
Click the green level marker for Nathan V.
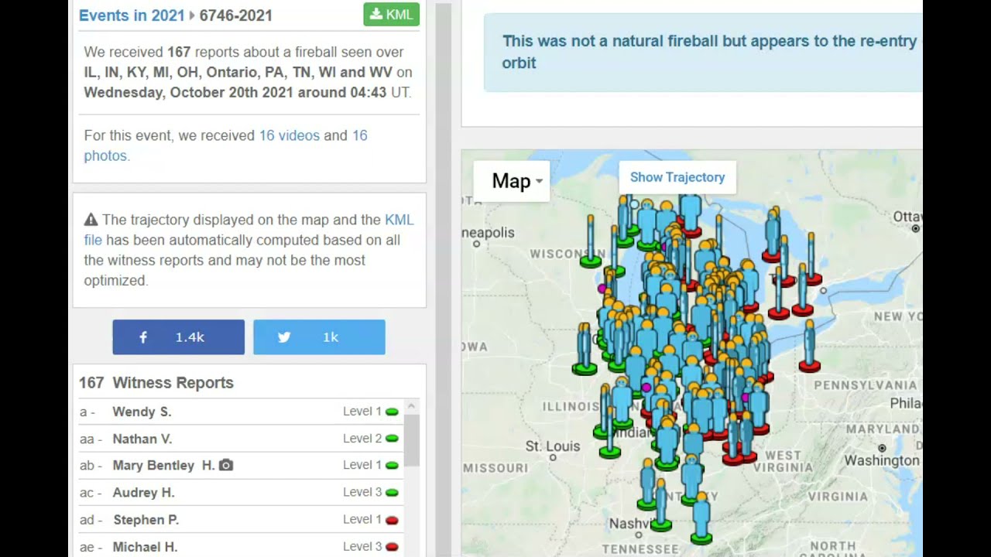(392, 439)
